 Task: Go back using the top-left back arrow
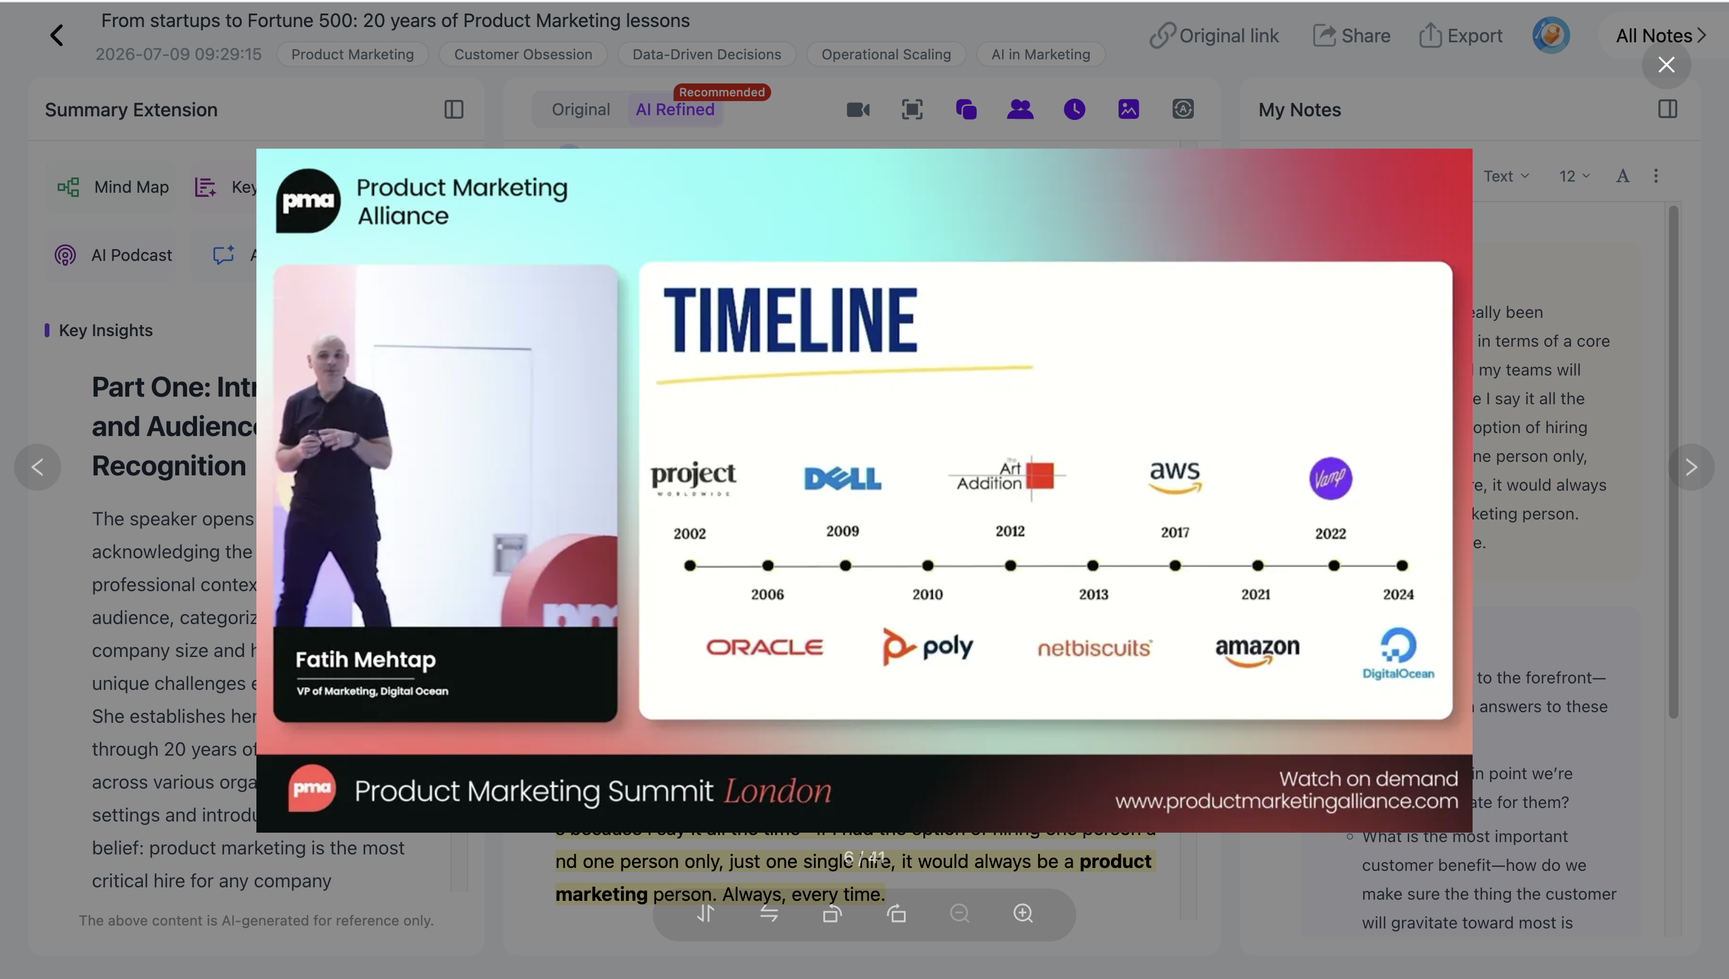[x=56, y=36]
